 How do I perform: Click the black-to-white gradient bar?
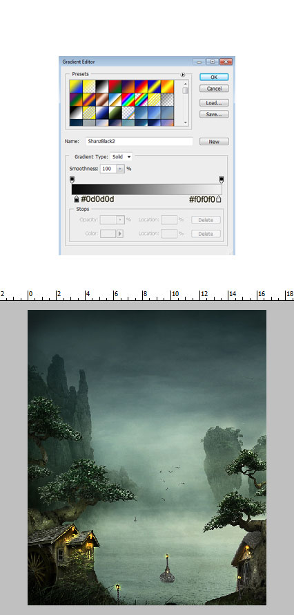click(146, 190)
